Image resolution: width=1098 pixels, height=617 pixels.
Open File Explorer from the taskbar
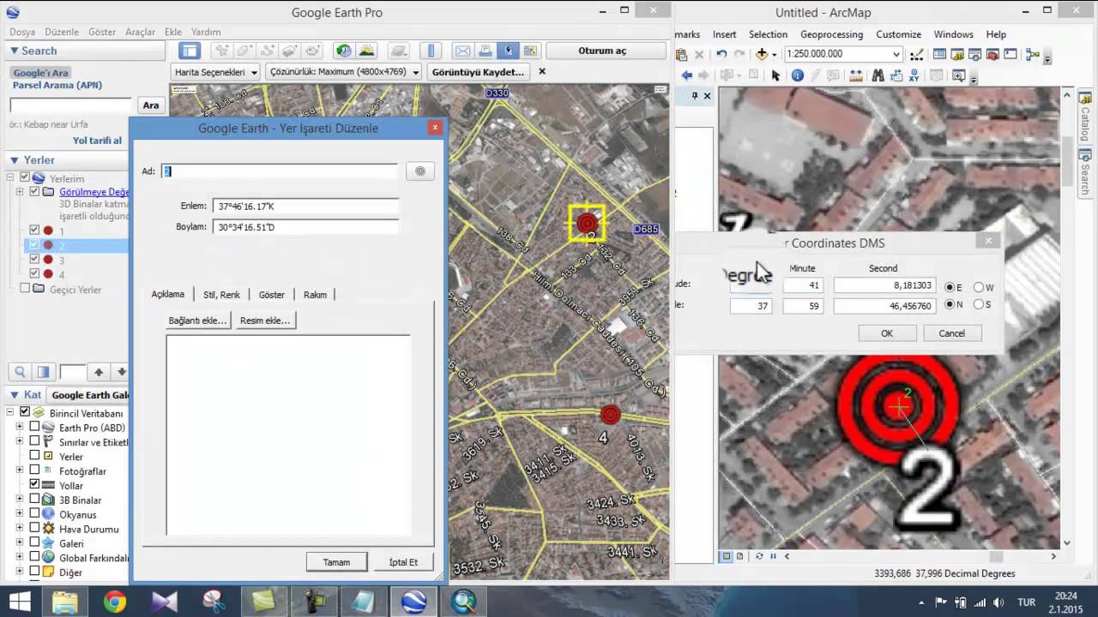click(64, 602)
